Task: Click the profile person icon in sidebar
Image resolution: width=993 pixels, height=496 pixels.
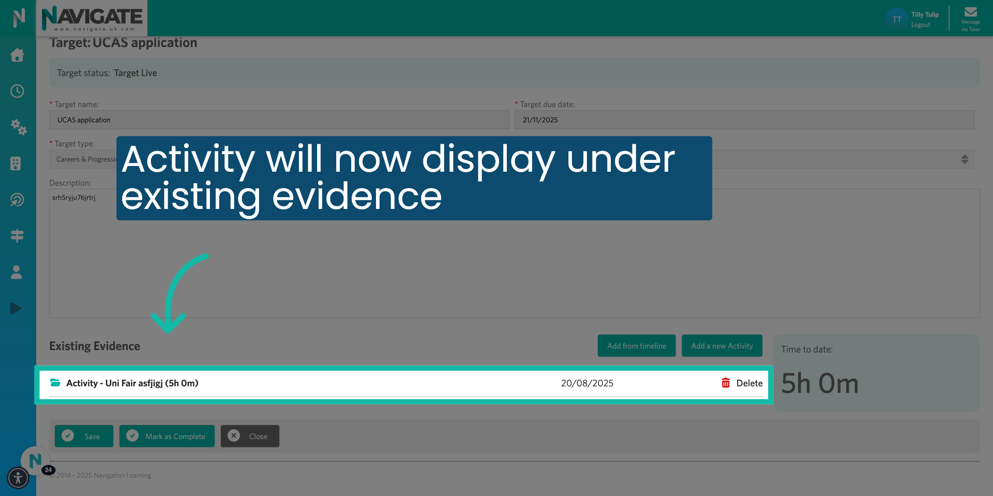Action: [17, 273]
